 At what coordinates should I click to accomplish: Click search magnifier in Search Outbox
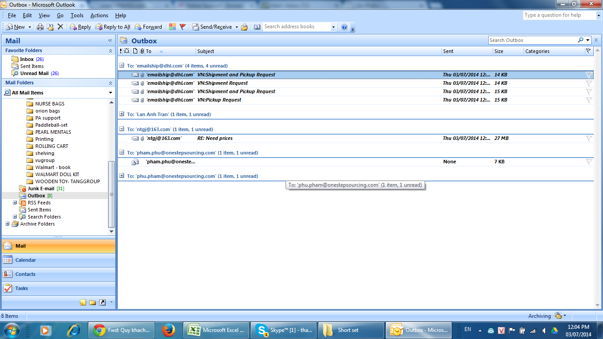click(580, 40)
